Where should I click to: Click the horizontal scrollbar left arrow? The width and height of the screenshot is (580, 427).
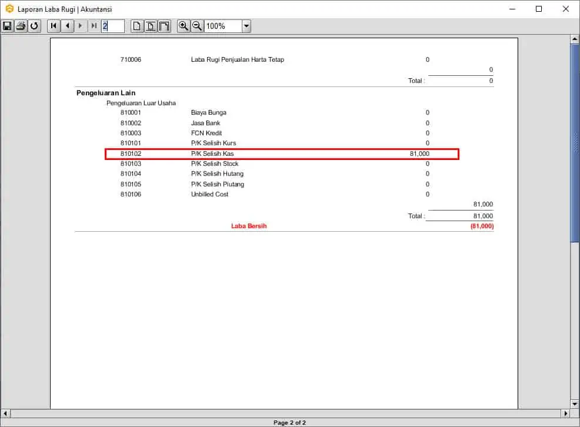coord(5,413)
